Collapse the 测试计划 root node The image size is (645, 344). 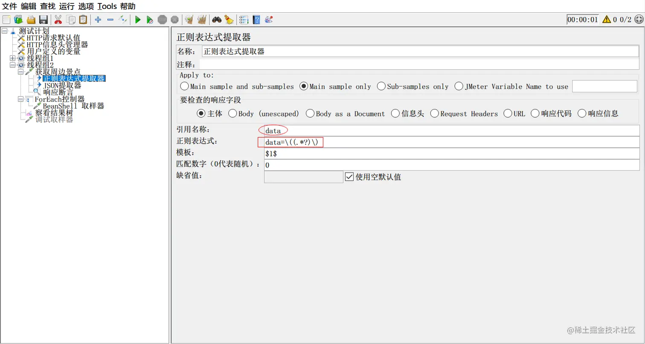coord(3,31)
